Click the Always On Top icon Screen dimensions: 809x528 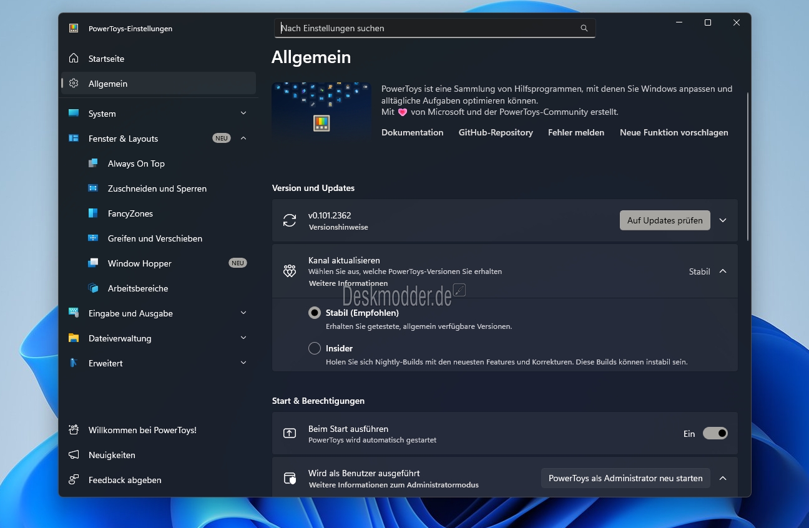point(93,164)
